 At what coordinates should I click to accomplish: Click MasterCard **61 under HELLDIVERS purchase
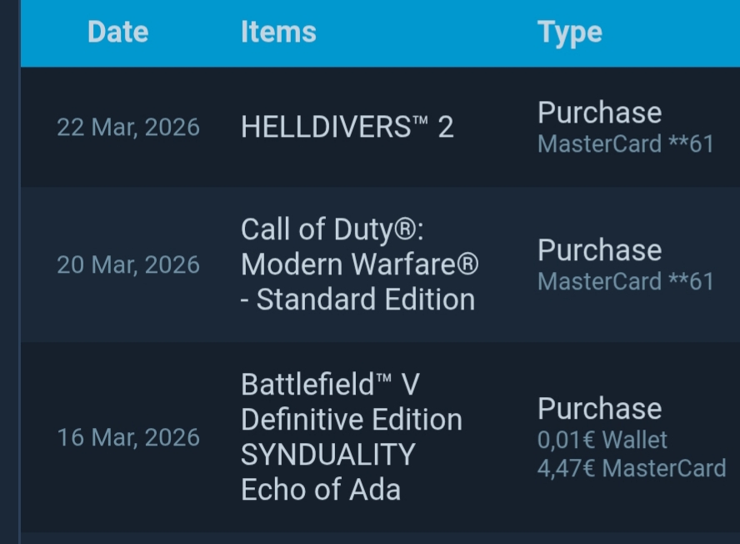pos(626,144)
